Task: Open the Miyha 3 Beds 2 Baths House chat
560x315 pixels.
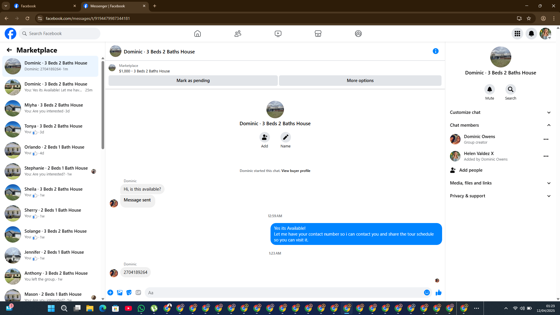Action: 50,108
